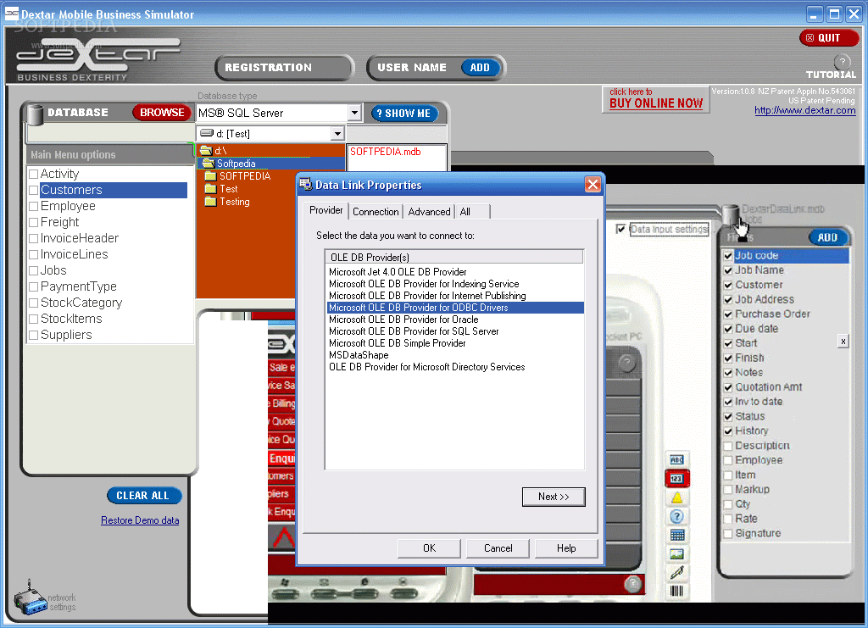Image resolution: width=868 pixels, height=628 pixels.
Task: Toggle the Data input settings checkbox
Action: [x=620, y=229]
